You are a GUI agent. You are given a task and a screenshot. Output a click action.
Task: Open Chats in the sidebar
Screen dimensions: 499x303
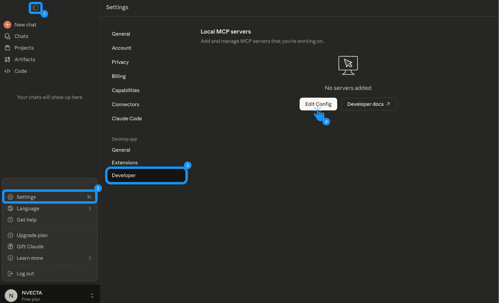[21, 36]
